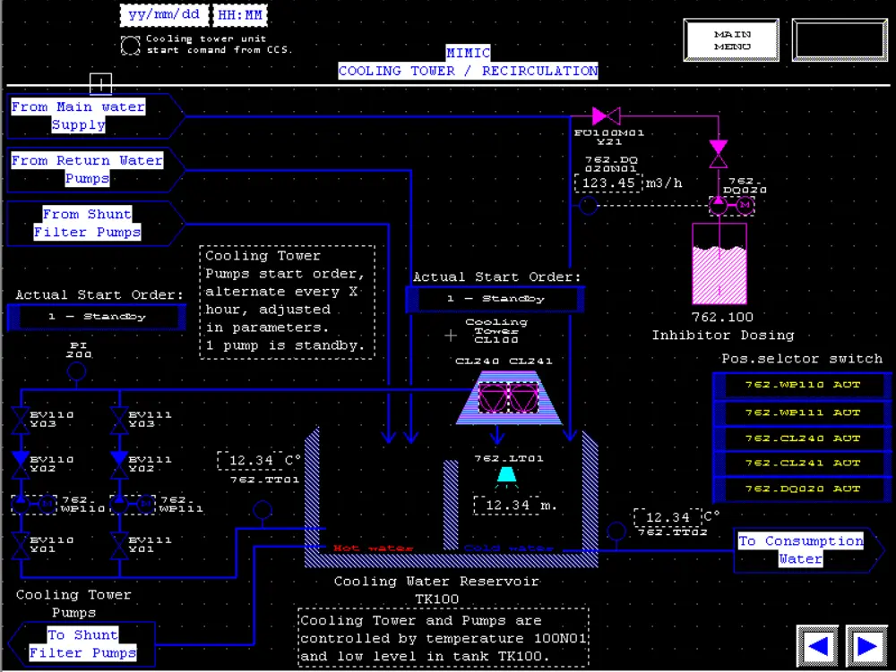Toggle the 762.WP110 AUT selector switch
Image resolution: width=896 pixels, height=672 pixels.
point(802,386)
